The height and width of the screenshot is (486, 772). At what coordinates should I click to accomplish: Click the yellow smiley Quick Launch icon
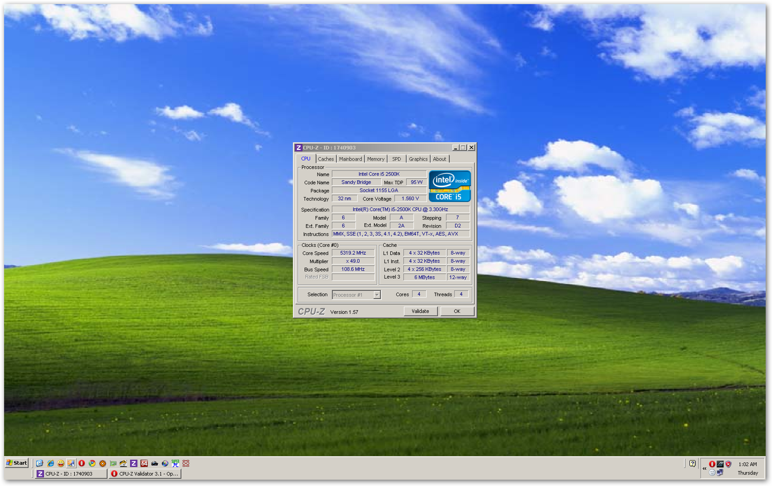point(61,463)
